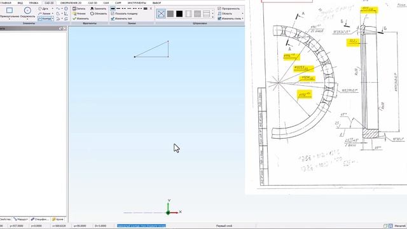Expand the hatch gallery more arrow

[x=213, y=17]
